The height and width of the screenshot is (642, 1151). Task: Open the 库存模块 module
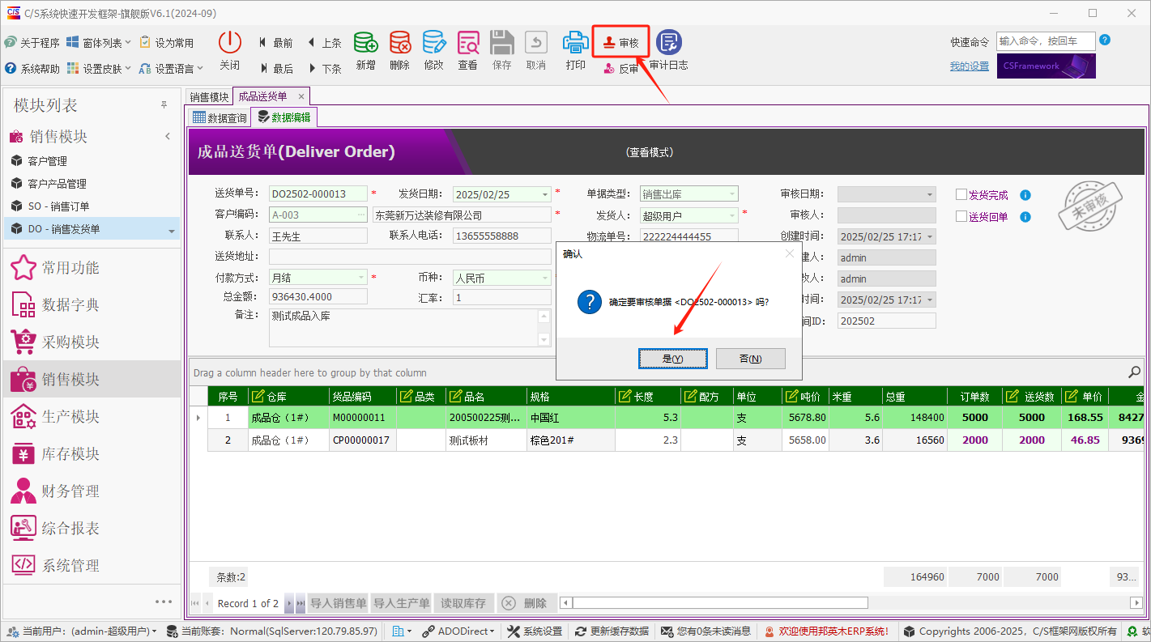pyautogui.click(x=91, y=454)
